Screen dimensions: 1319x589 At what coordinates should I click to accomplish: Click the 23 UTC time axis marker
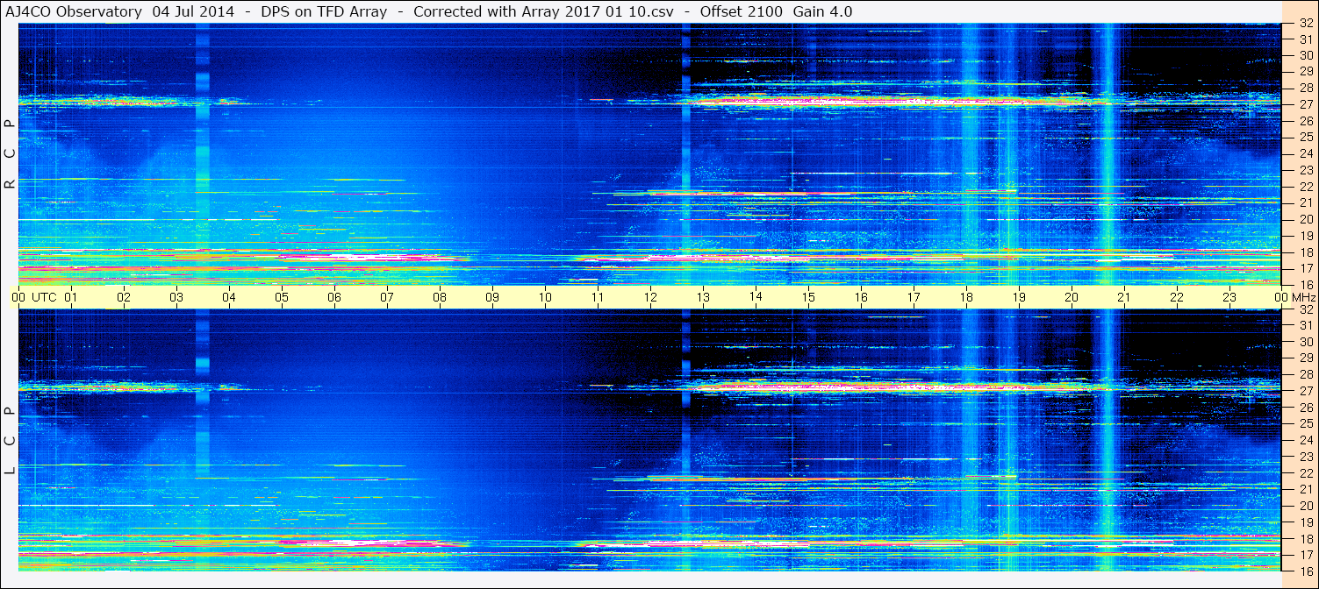pos(1229,297)
